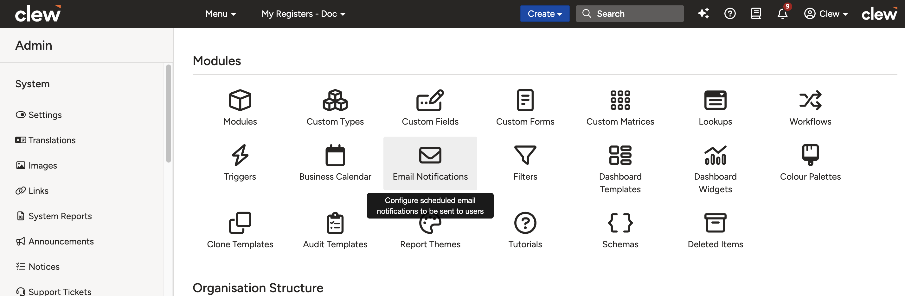The image size is (905, 296).
Task: Open Translations in the sidebar
Action: (45, 140)
